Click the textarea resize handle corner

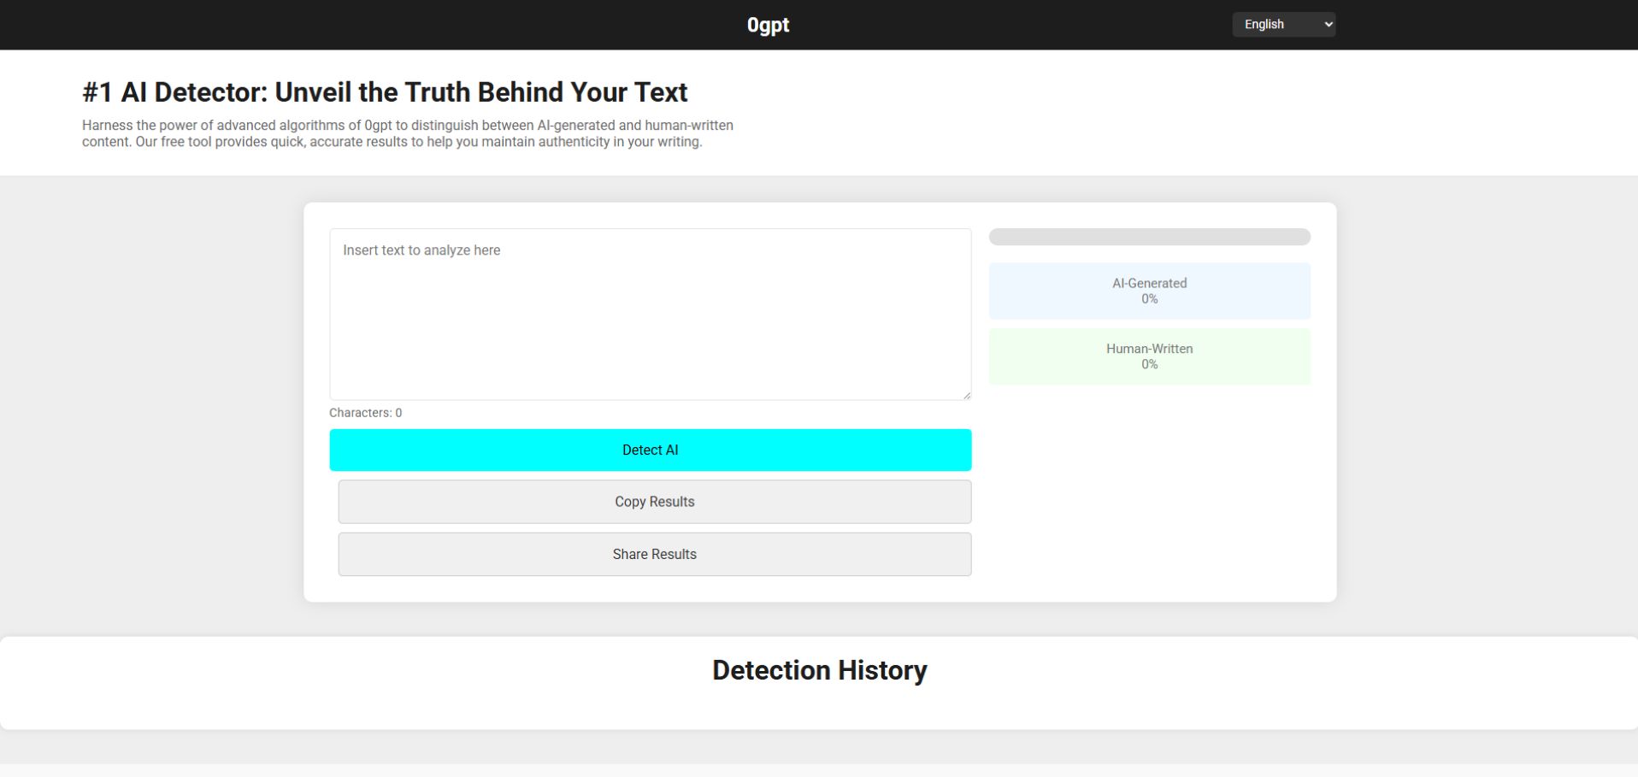[x=966, y=395]
